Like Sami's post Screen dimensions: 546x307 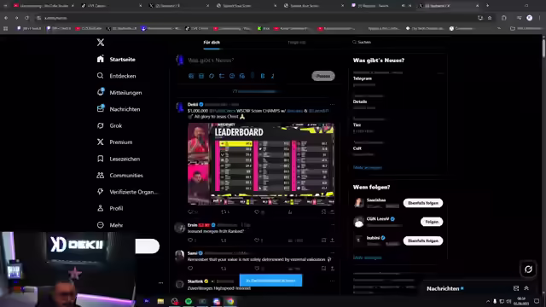point(257,269)
